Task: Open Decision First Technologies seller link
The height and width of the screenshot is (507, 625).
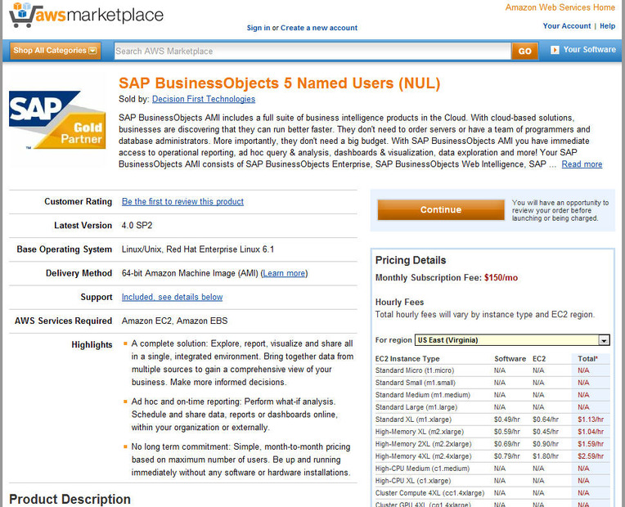Action: click(204, 99)
